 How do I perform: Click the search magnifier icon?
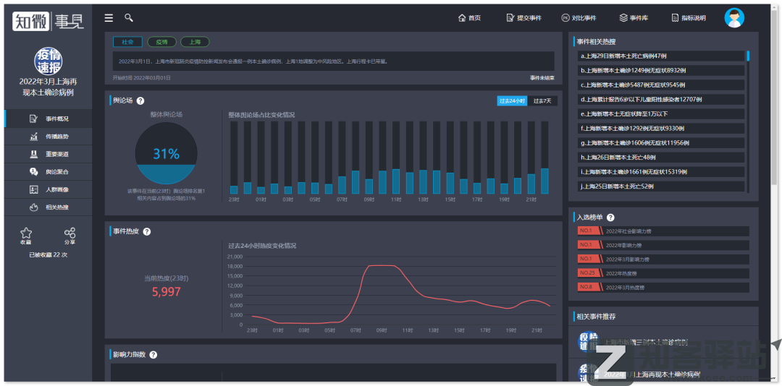[129, 18]
